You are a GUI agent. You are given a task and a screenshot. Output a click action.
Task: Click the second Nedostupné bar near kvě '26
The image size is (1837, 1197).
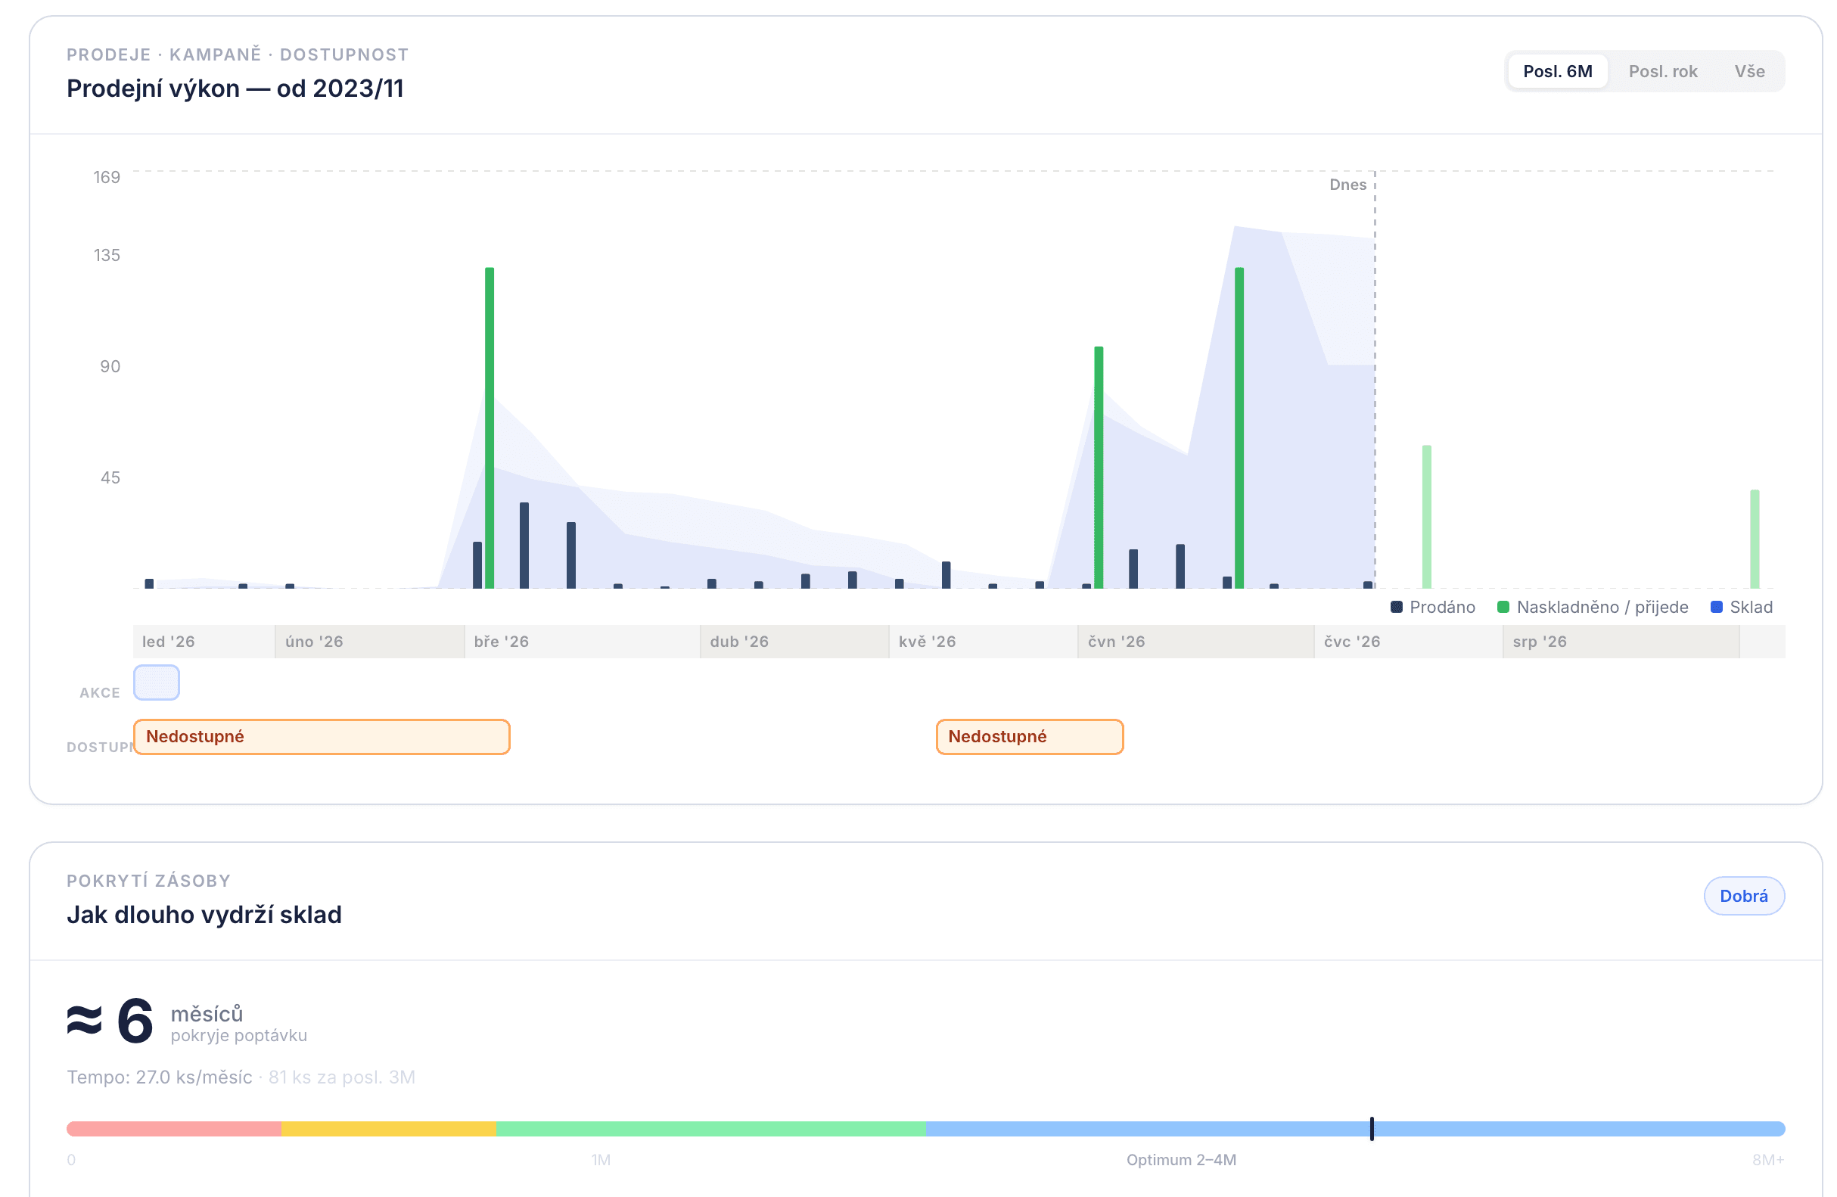[1030, 736]
